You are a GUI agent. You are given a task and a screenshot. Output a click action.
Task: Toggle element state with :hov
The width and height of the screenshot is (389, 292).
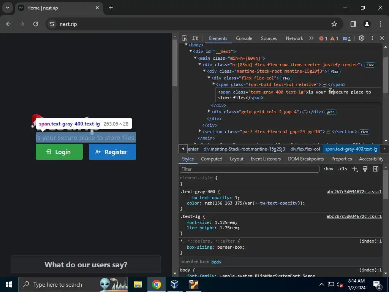click(329, 169)
